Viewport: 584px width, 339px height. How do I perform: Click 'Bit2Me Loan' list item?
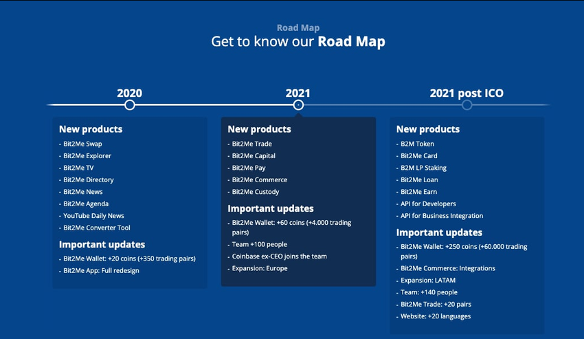(x=419, y=179)
